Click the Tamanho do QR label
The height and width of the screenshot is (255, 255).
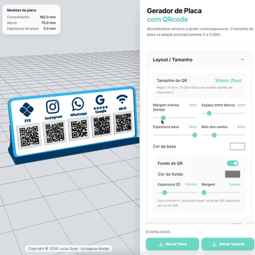[172, 81]
